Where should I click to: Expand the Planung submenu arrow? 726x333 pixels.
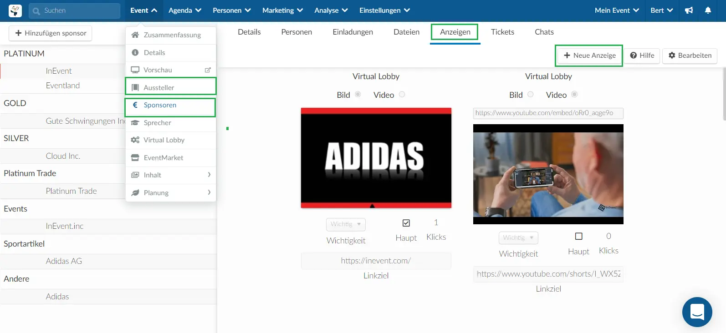(x=209, y=192)
